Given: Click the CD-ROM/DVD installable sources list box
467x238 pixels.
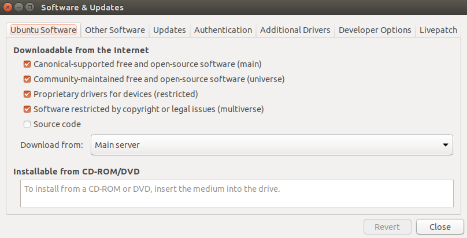Looking at the screenshot, I should point(237,194).
